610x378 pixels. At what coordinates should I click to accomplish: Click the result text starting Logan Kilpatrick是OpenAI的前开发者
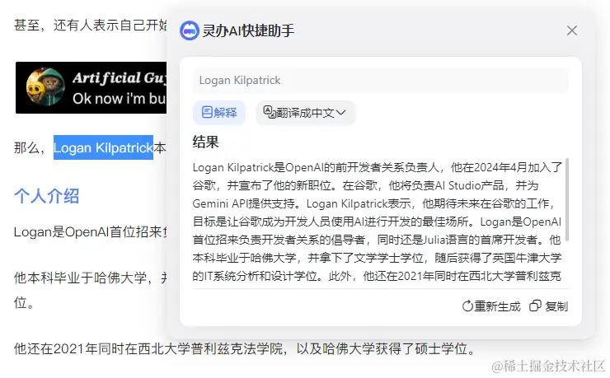pyautogui.click(x=378, y=222)
